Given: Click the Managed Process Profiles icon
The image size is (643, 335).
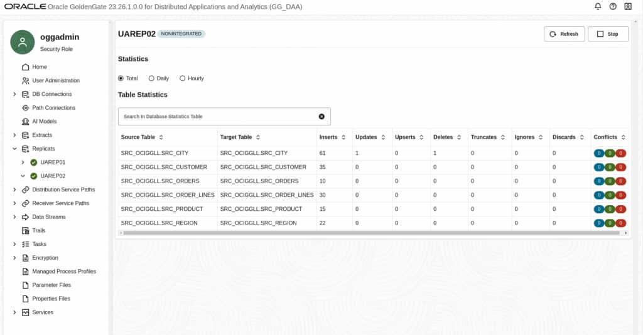Looking at the screenshot, I should pyautogui.click(x=25, y=272).
